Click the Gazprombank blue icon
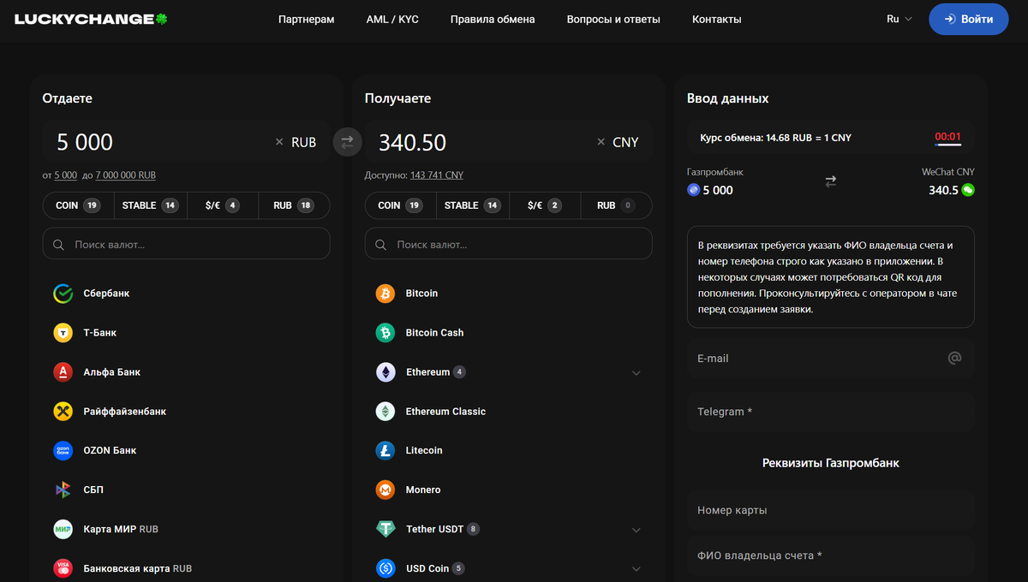The image size is (1028, 582). [694, 190]
